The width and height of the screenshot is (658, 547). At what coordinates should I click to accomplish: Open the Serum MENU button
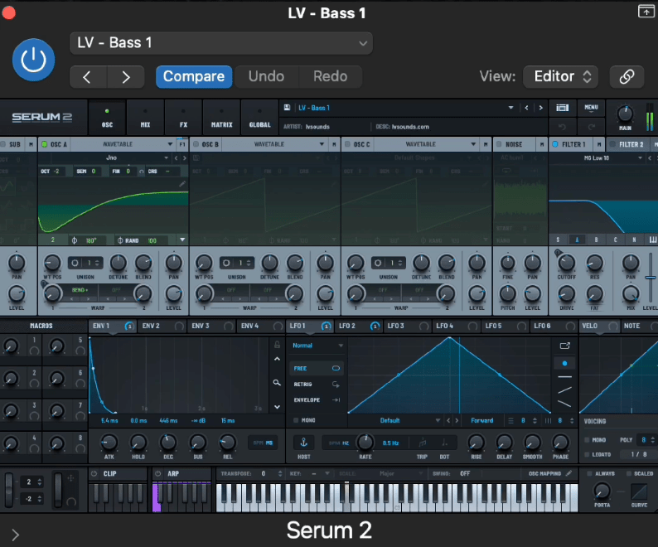591,108
